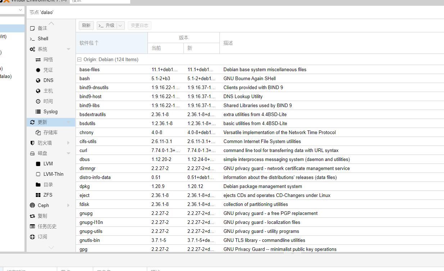Open the Ceph icon
Screen dimensions: 444x271
point(32,205)
